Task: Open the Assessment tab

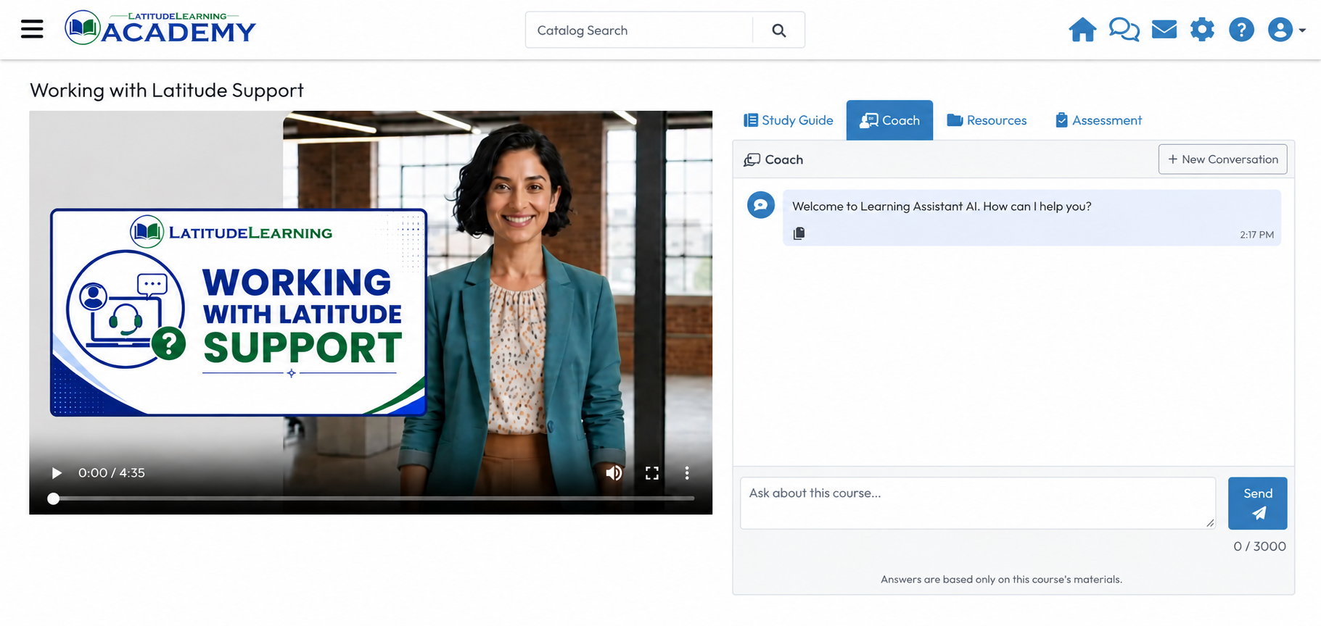Action: [1098, 120]
